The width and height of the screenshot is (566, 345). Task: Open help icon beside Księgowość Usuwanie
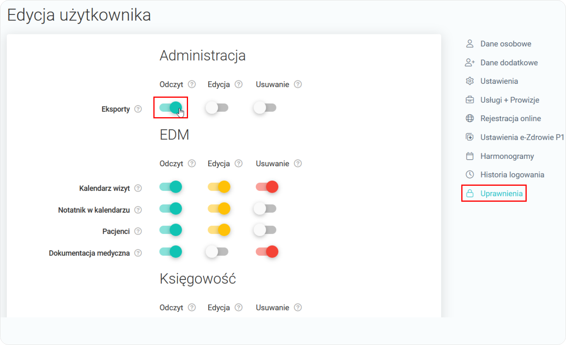tap(298, 308)
